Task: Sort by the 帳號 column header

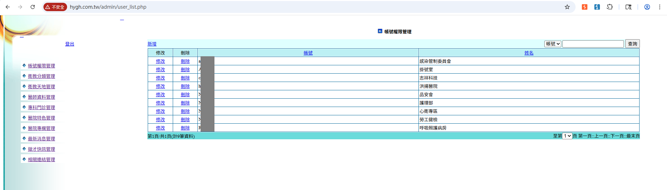Action: coord(308,53)
